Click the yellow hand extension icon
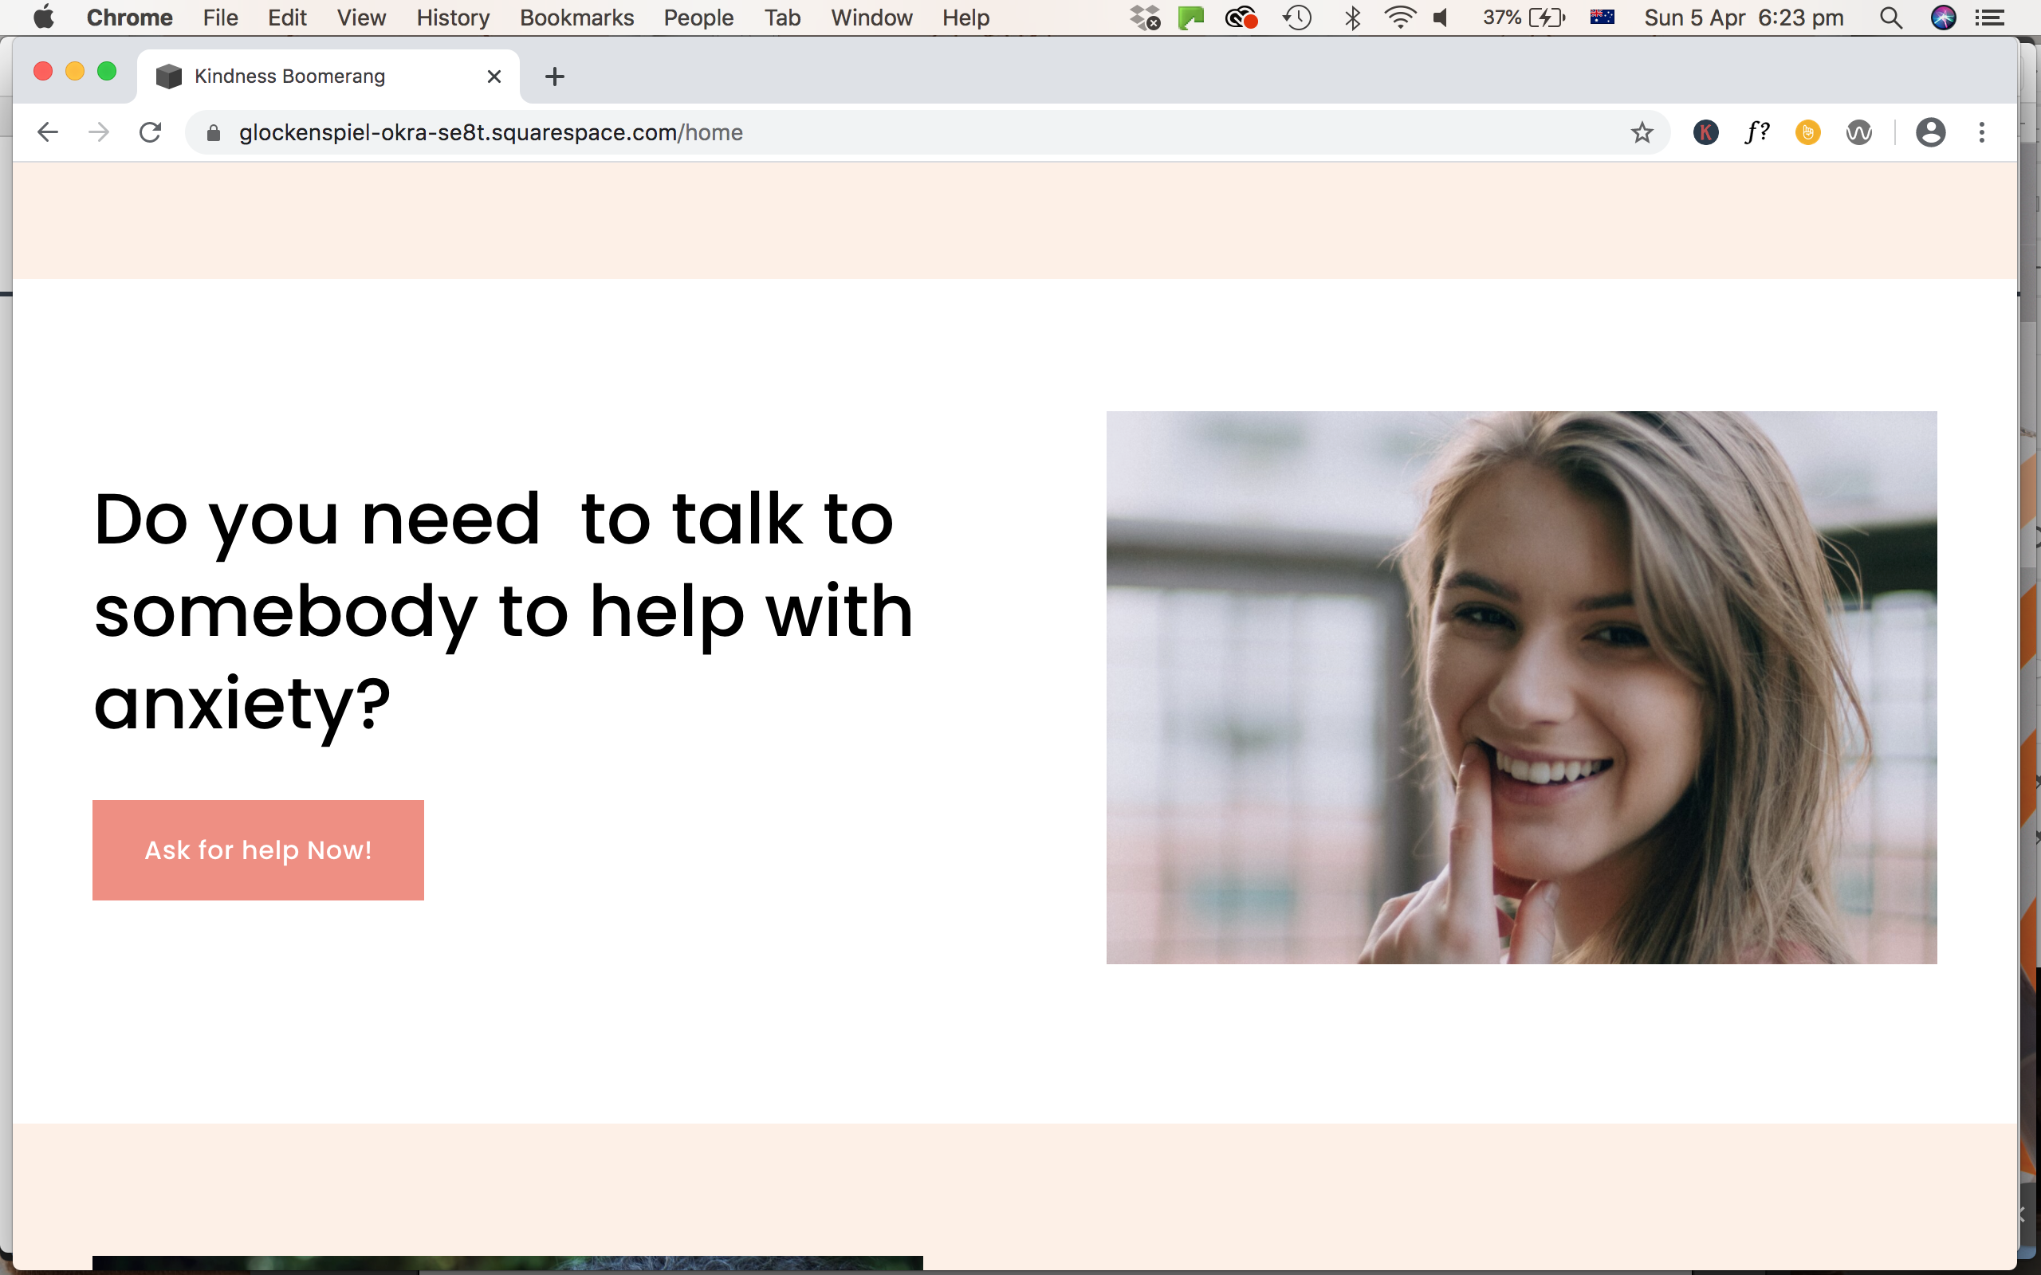Viewport: 2041px width, 1275px height. point(1808,131)
